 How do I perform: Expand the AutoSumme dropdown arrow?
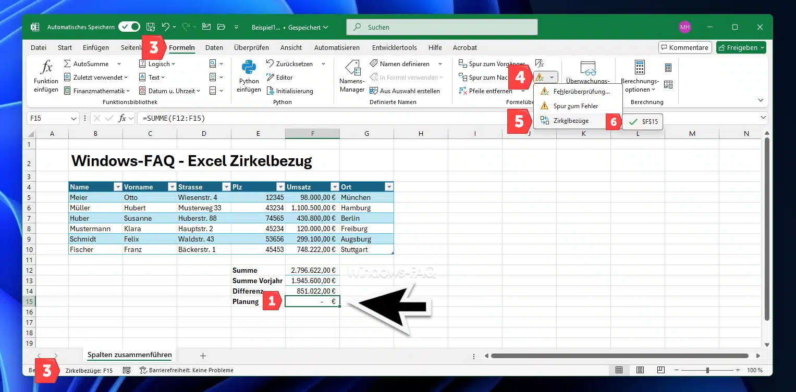(x=119, y=64)
